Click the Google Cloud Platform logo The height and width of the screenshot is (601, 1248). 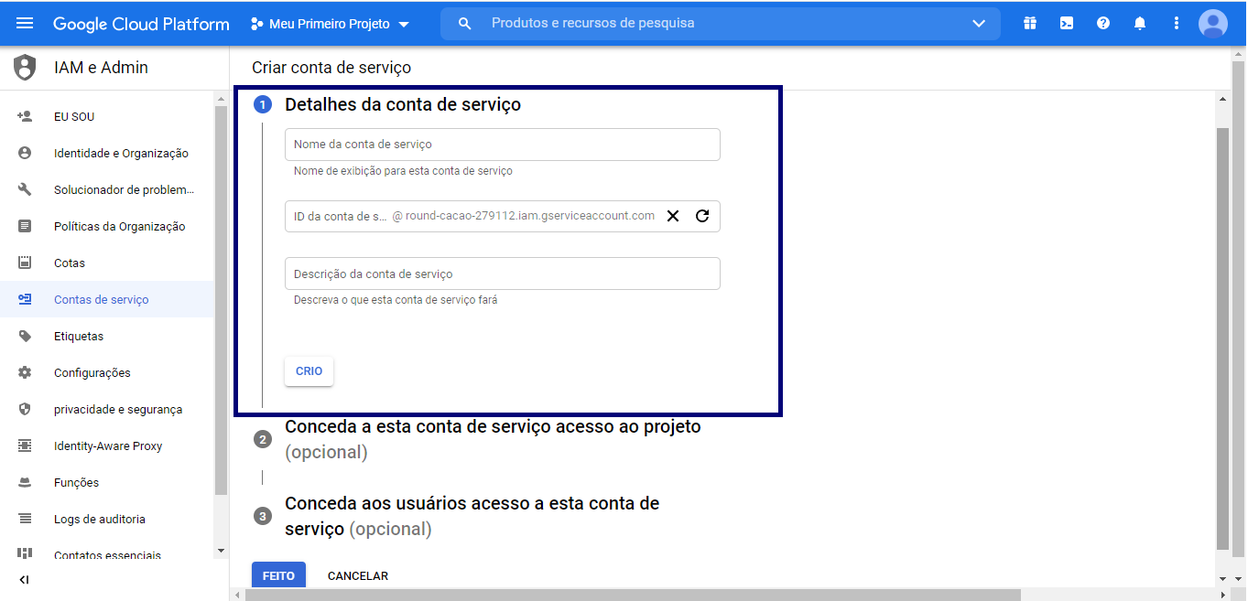(x=141, y=24)
